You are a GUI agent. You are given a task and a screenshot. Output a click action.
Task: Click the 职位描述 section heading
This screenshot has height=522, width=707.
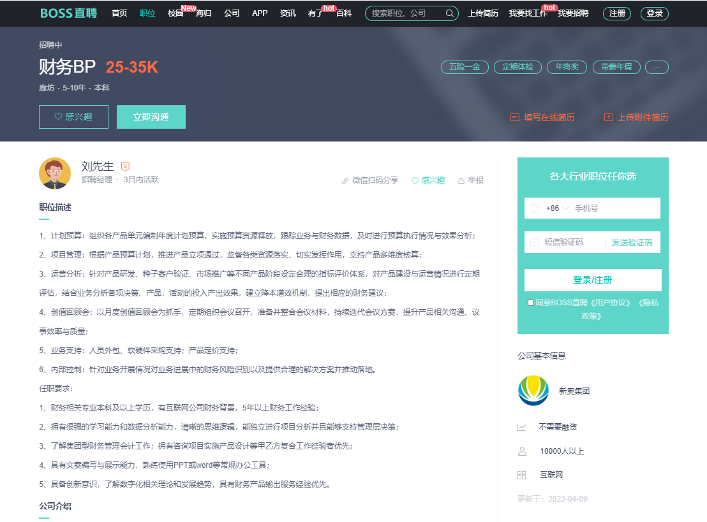tap(55, 208)
